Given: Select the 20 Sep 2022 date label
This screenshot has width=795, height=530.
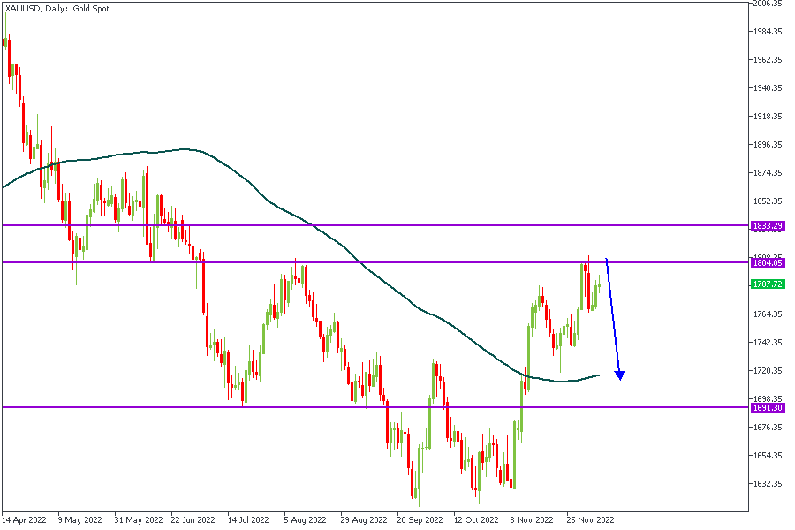Looking at the screenshot, I should point(419,520).
